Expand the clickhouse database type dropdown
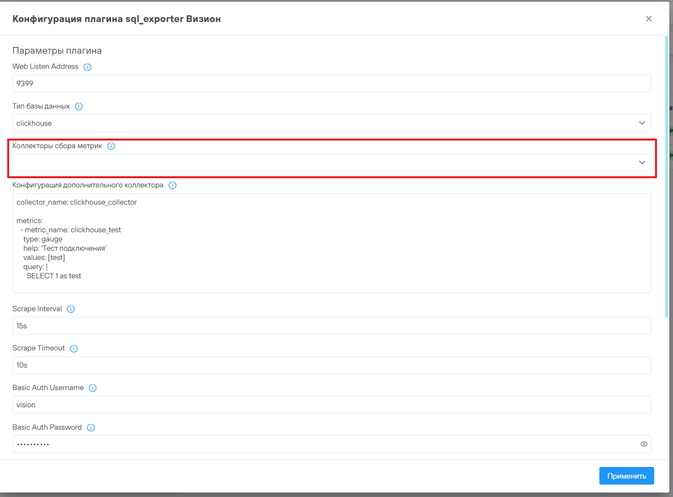 [642, 123]
